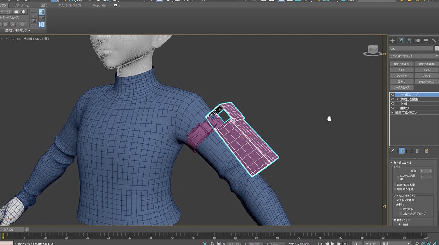The height and width of the screenshot is (245, 439).
Task: Click the FFD(ボックス) modifier button
Action: [426, 81]
